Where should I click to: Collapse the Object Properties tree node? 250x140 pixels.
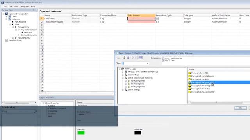coord(43,103)
